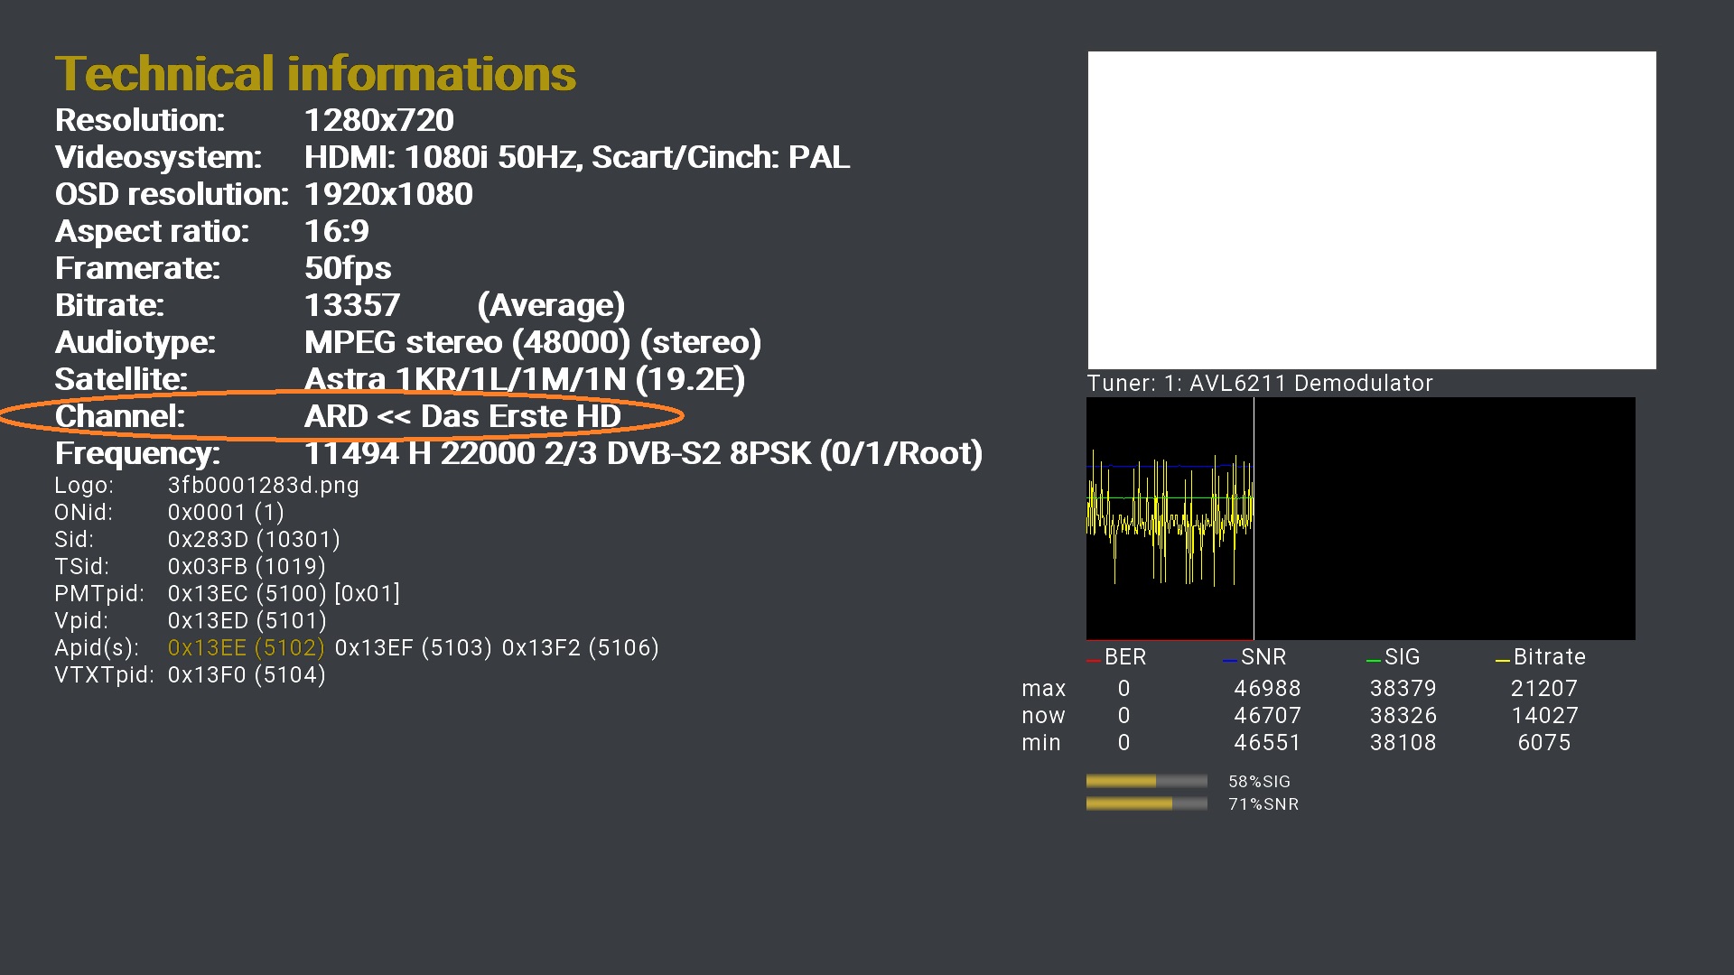Click the blue SNR legend marker

click(1229, 661)
